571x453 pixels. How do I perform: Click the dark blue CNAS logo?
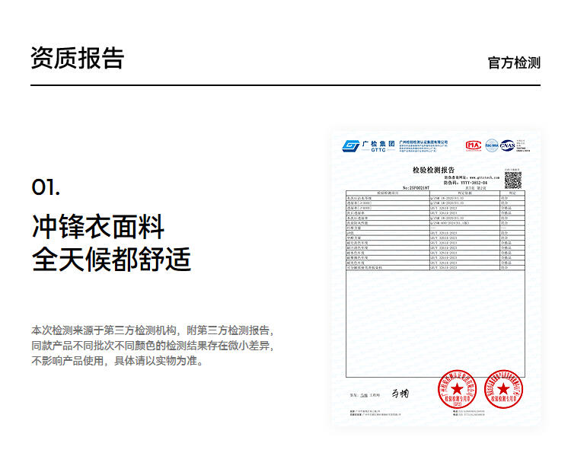pos(507,145)
